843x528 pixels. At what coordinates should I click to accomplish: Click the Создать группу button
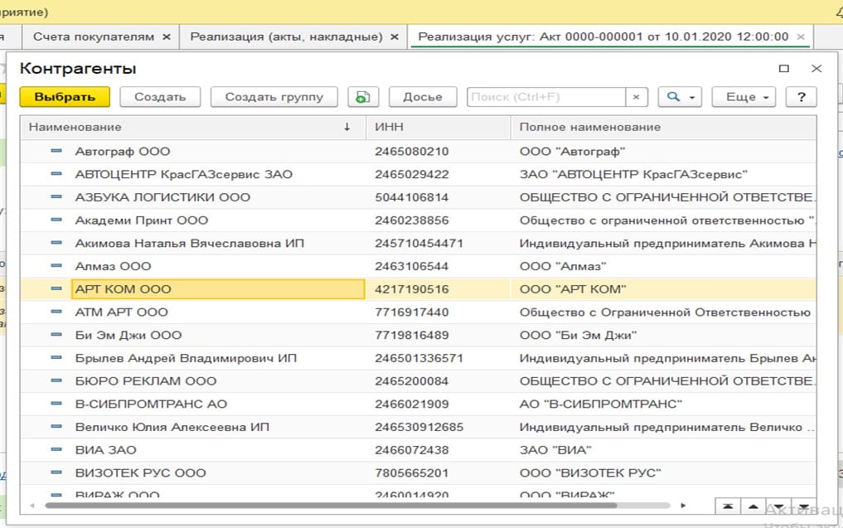(274, 97)
